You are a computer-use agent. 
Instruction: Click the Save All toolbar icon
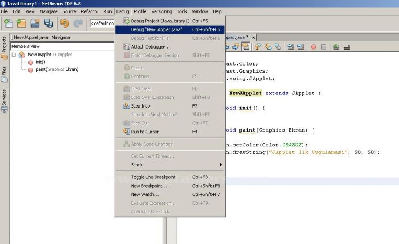[48, 23]
